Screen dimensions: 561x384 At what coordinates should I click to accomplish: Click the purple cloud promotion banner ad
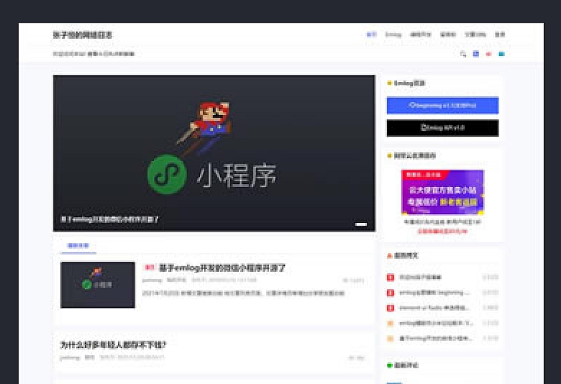pyautogui.click(x=442, y=192)
